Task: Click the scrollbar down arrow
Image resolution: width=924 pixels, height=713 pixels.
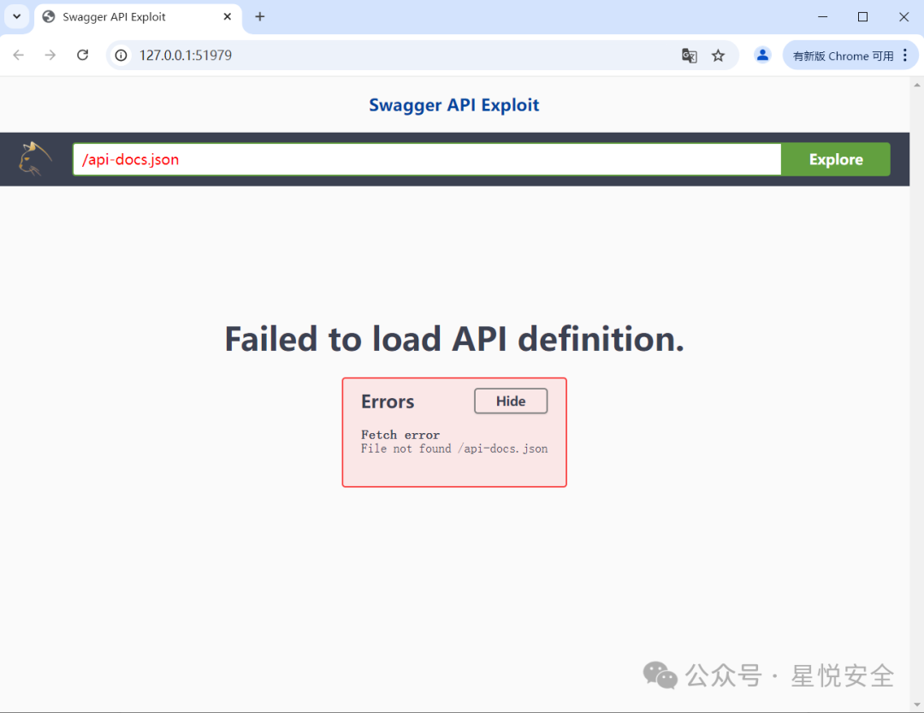Action: pos(917,704)
